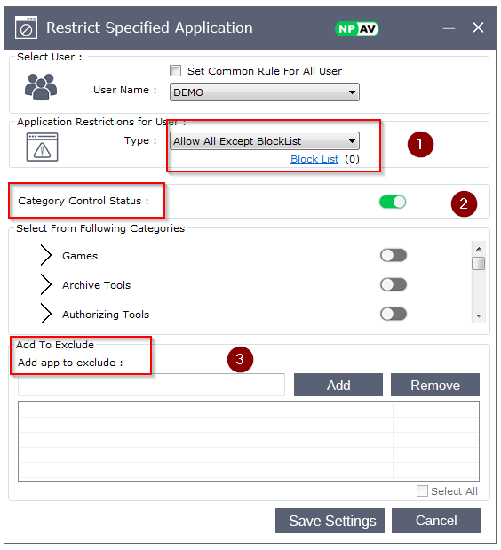The width and height of the screenshot is (501, 550).
Task: Open the restriction Type dropdown
Action: point(265,141)
